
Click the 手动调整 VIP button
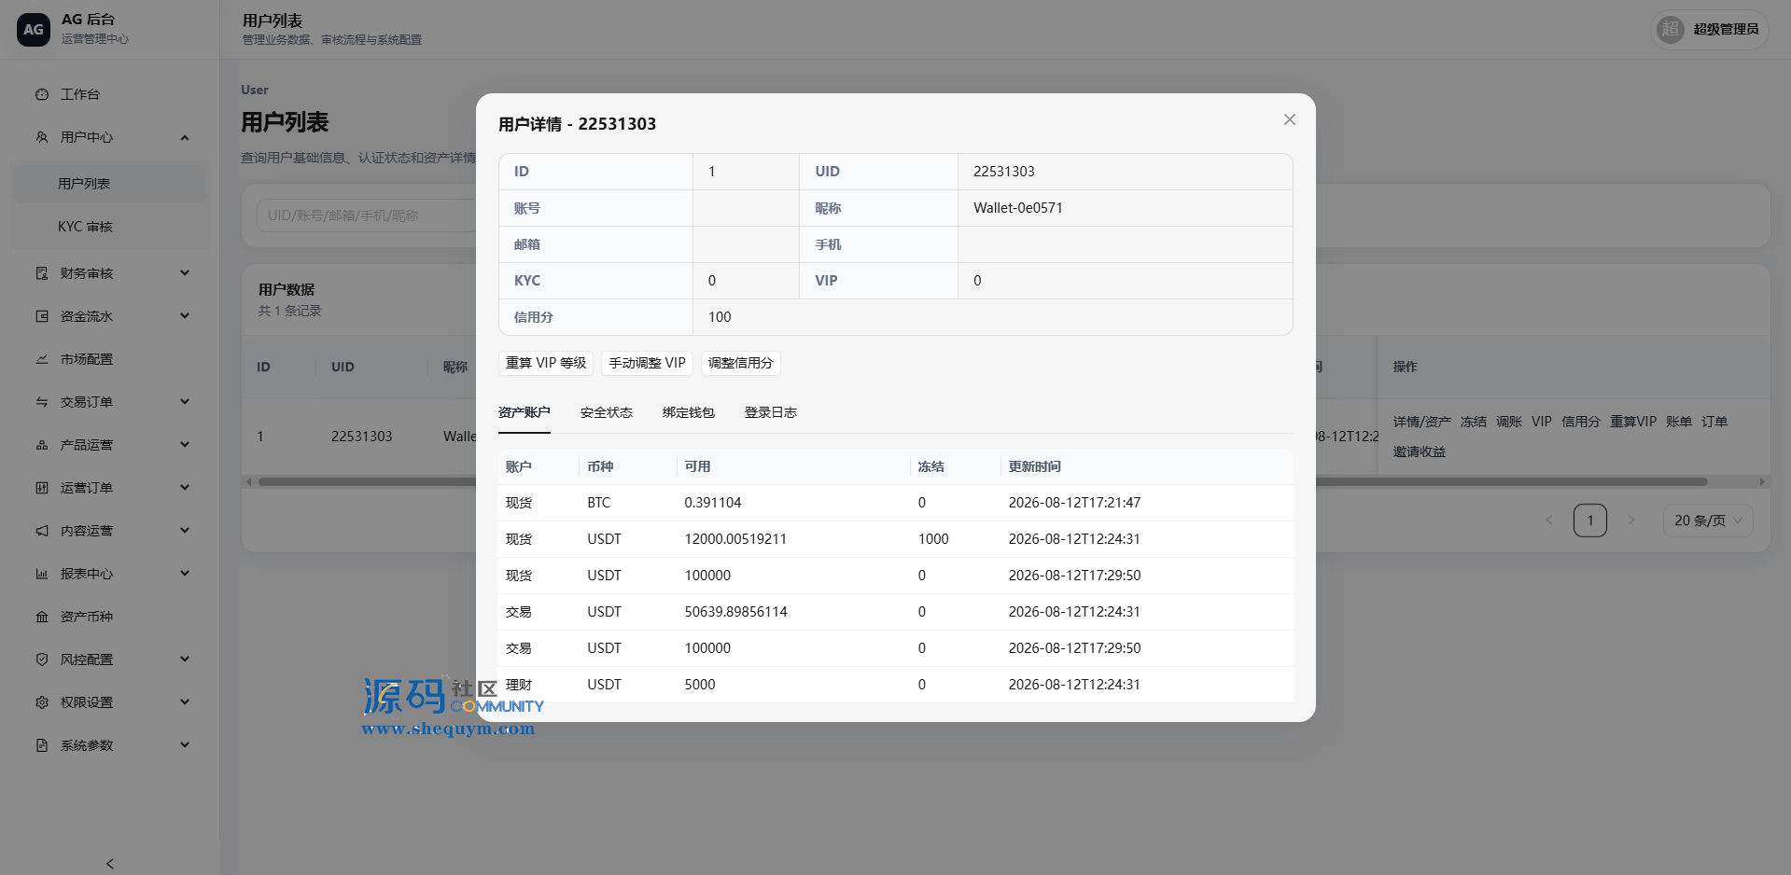(648, 363)
